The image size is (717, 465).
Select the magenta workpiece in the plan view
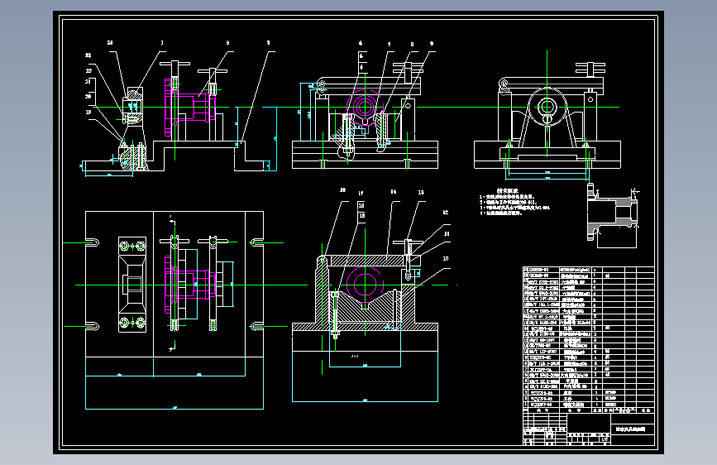[x=189, y=285]
